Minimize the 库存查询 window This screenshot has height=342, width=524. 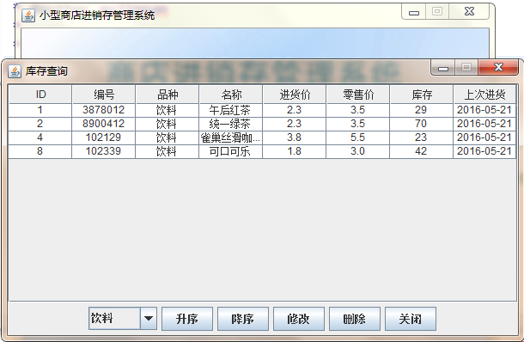(443, 68)
